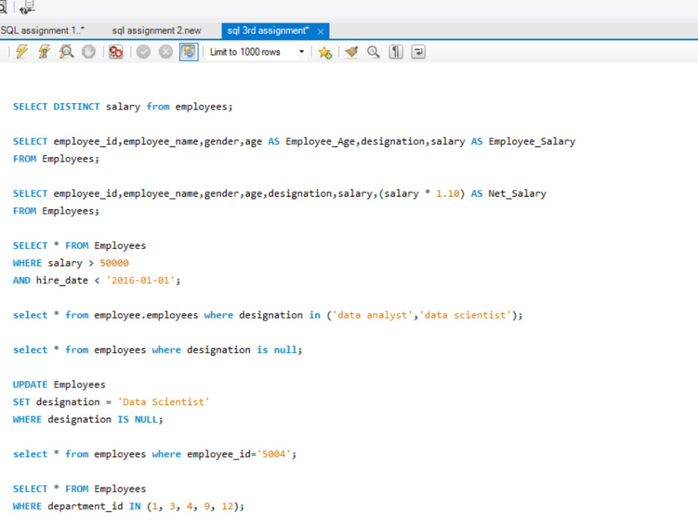Viewport: 698px width, 523px height.
Task: Click the WHERE department_id IN line
Action: pos(128,506)
